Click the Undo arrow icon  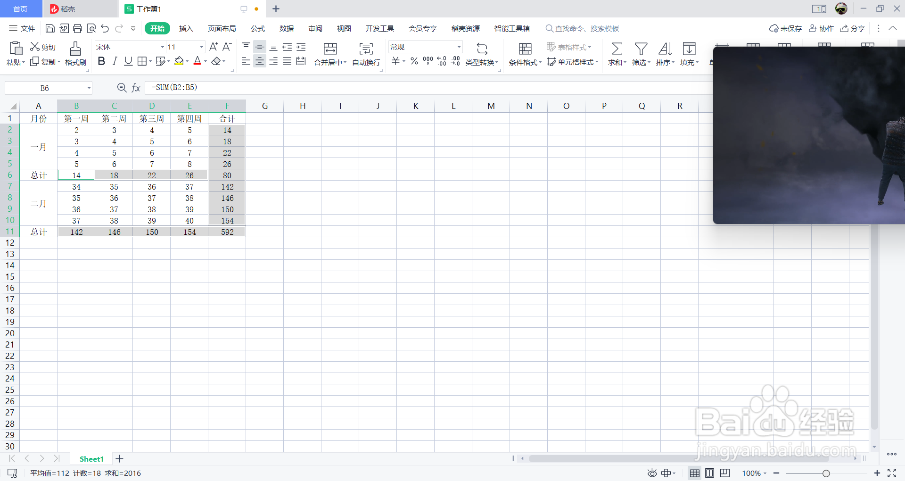pyautogui.click(x=105, y=29)
